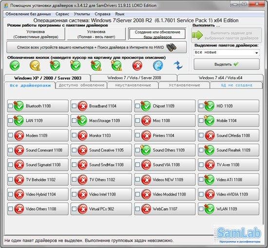Click the SamLab logo
This screenshot has width=268, height=248.
coord(239,234)
